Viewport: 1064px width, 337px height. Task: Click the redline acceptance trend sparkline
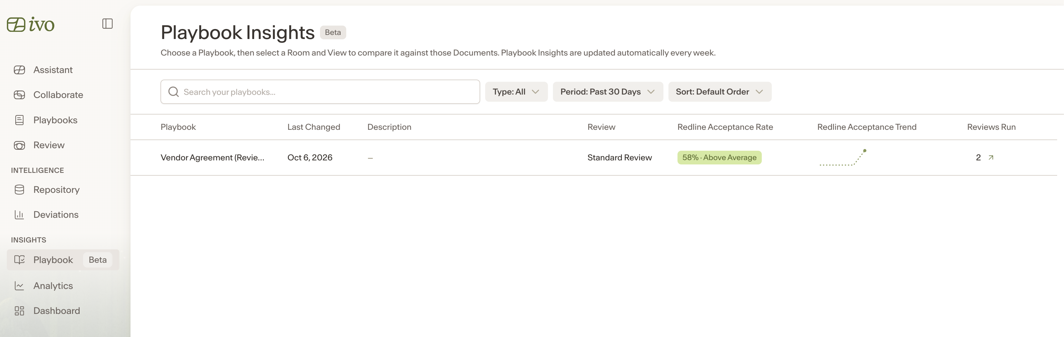(x=843, y=157)
